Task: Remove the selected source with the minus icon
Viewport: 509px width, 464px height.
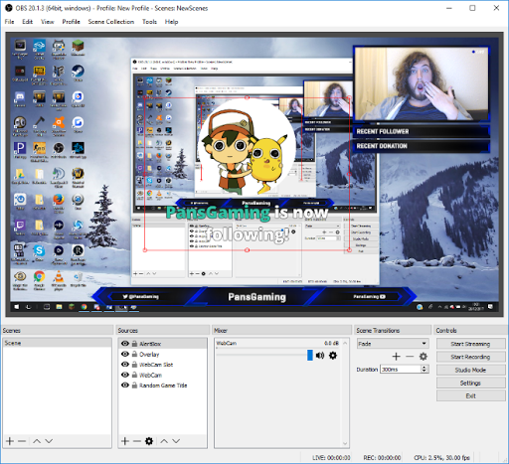Action: pos(137,441)
